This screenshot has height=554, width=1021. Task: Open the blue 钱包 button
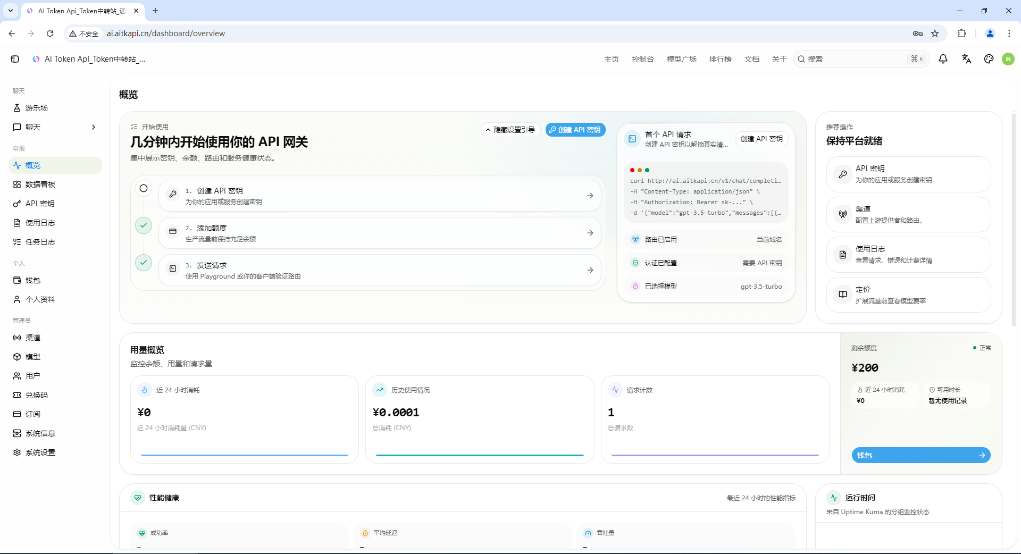click(x=921, y=455)
